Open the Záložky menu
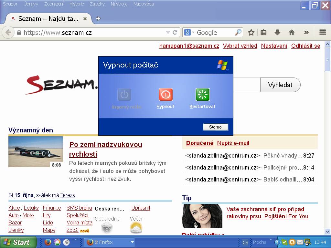Viewport: 331px width, 248px height. (97, 4)
